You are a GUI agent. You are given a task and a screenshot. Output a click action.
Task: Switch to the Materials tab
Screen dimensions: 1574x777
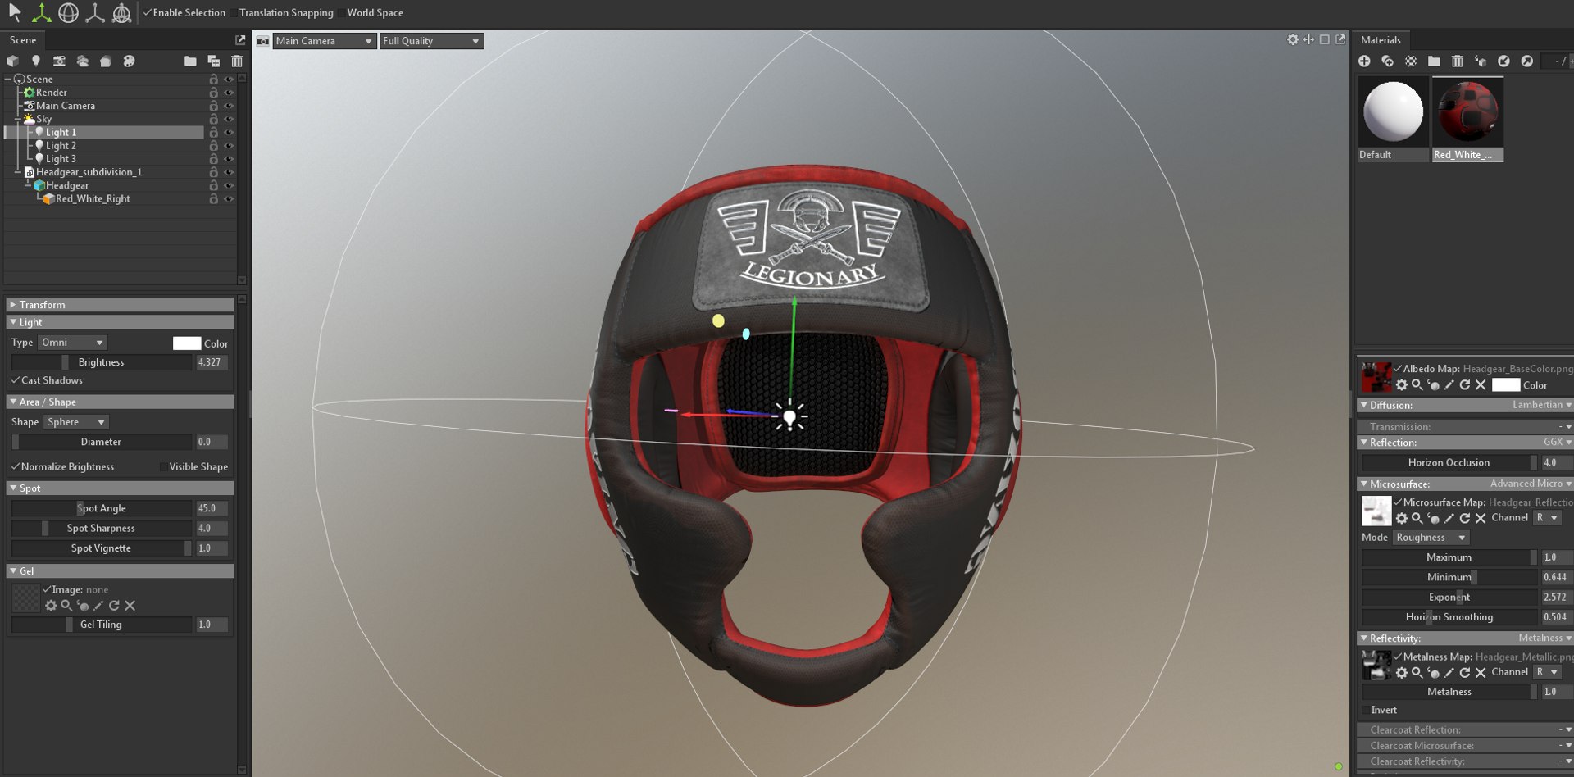pos(1381,39)
